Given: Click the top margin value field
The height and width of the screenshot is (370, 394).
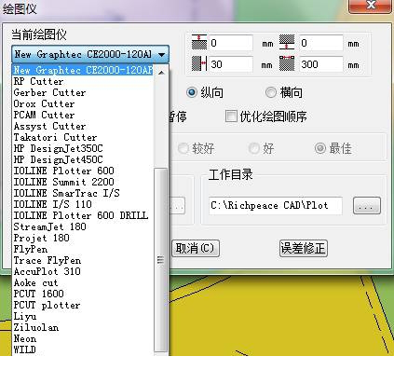Looking at the screenshot, I should tap(231, 43).
